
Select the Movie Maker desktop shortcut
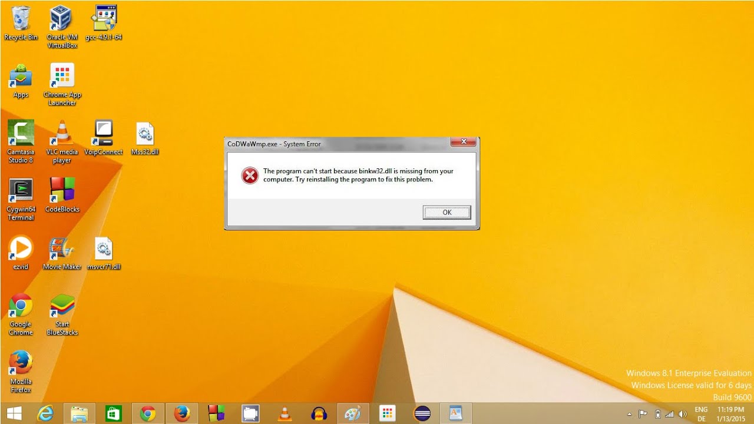(62, 253)
